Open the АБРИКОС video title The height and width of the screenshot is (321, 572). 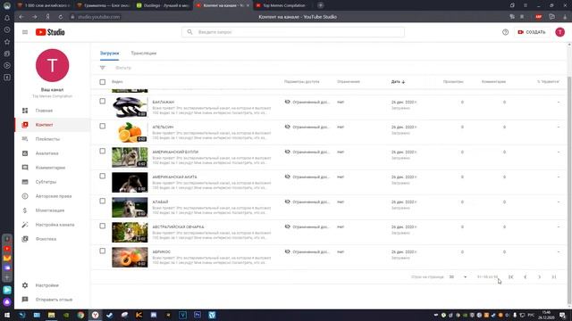(161, 251)
